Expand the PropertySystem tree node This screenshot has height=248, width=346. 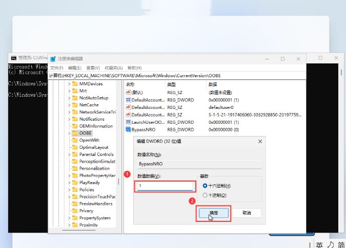point(69,218)
